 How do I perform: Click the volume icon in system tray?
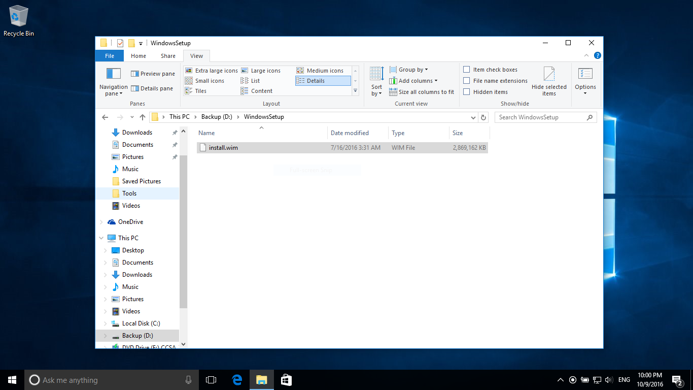click(609, 380)
